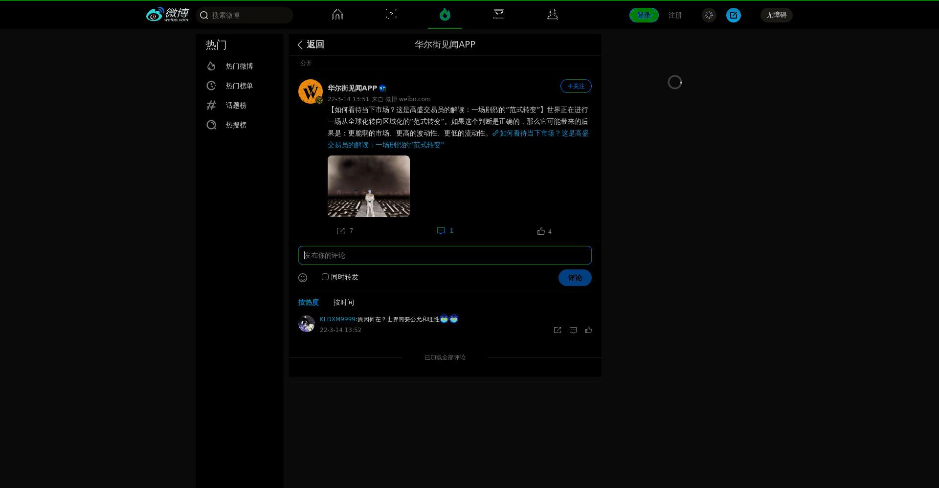Open the messages envelope icon

499,15
